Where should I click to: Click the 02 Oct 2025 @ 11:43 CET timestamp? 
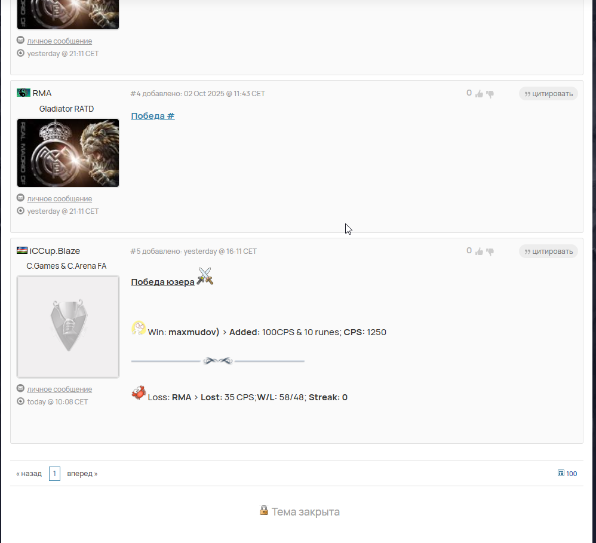(x=225, y=94)
